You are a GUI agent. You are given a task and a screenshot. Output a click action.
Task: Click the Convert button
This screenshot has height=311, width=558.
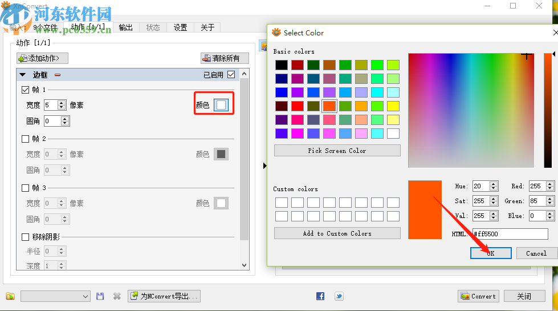coord(478,296)
